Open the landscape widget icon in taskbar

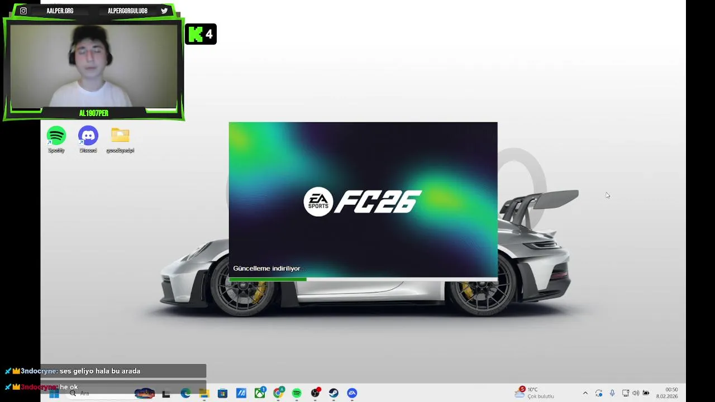[145, 394]
